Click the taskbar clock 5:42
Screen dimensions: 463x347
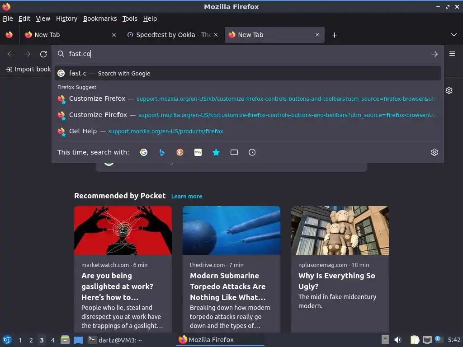454,340
